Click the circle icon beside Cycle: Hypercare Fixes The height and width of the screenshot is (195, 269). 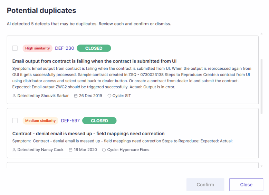104,150
